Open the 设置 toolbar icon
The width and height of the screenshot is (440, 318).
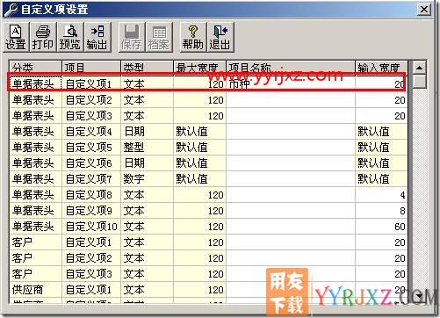[x=16, y=38]
